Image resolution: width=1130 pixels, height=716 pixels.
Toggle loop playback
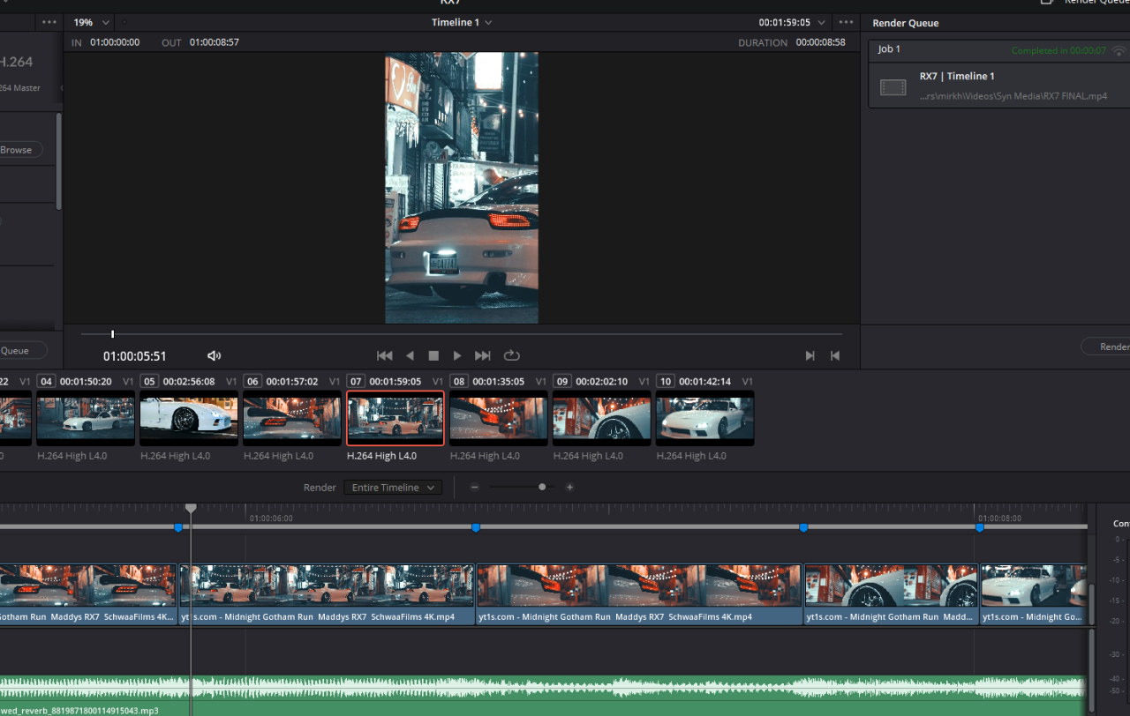[511, 355]
